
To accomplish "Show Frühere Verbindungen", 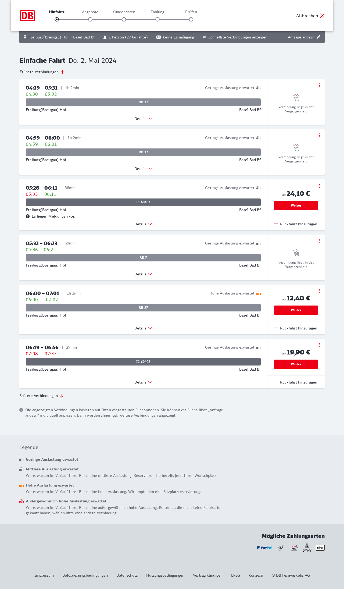I will pos(42,72).
